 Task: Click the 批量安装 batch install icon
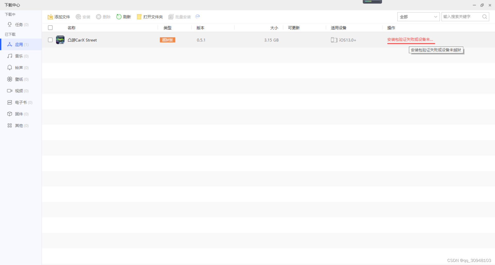(x=171, y=17)
